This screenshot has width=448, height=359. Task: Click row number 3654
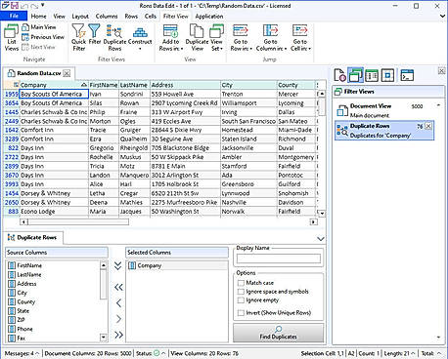click(12, 103)
